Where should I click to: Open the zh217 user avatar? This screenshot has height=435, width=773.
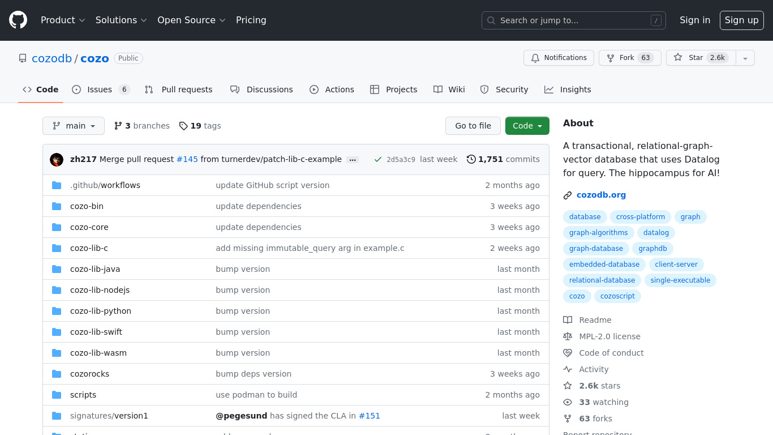57,160
